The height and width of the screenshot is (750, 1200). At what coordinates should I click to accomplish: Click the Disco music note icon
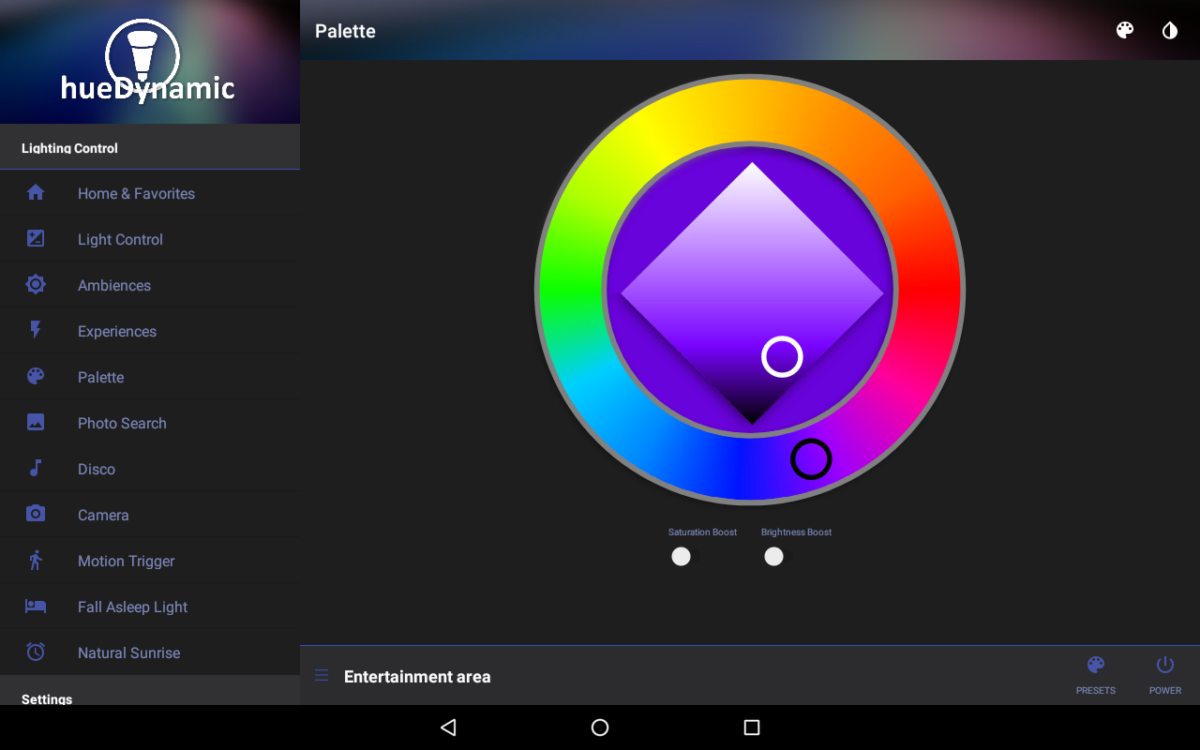coord(36,468)
